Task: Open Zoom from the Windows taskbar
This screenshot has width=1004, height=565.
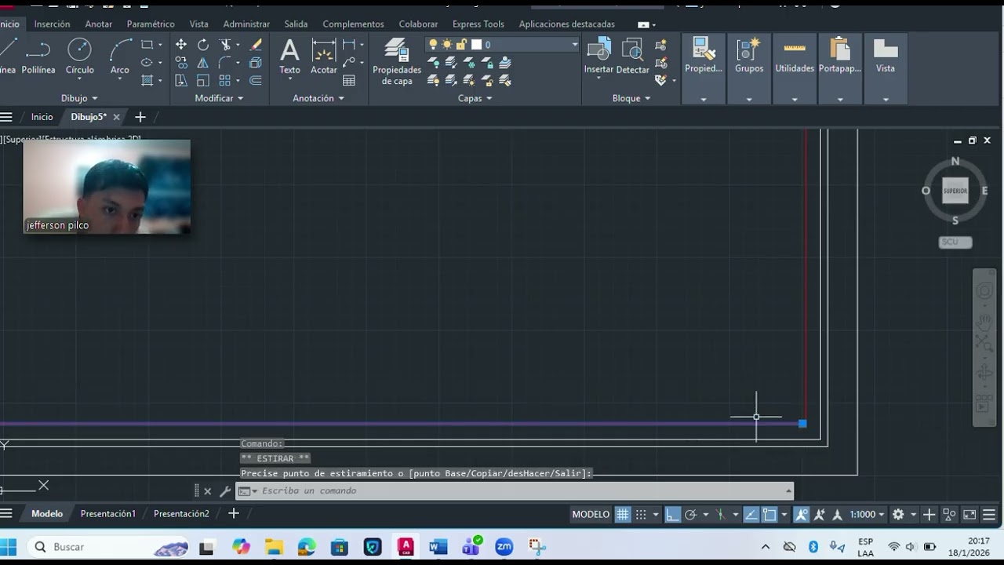Action: (504, 547)
